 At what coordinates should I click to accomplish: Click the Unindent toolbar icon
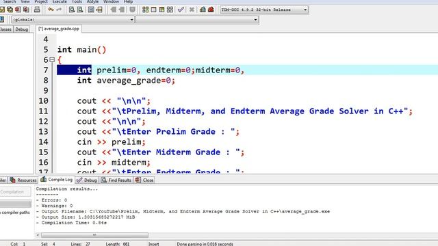(122, 10)
